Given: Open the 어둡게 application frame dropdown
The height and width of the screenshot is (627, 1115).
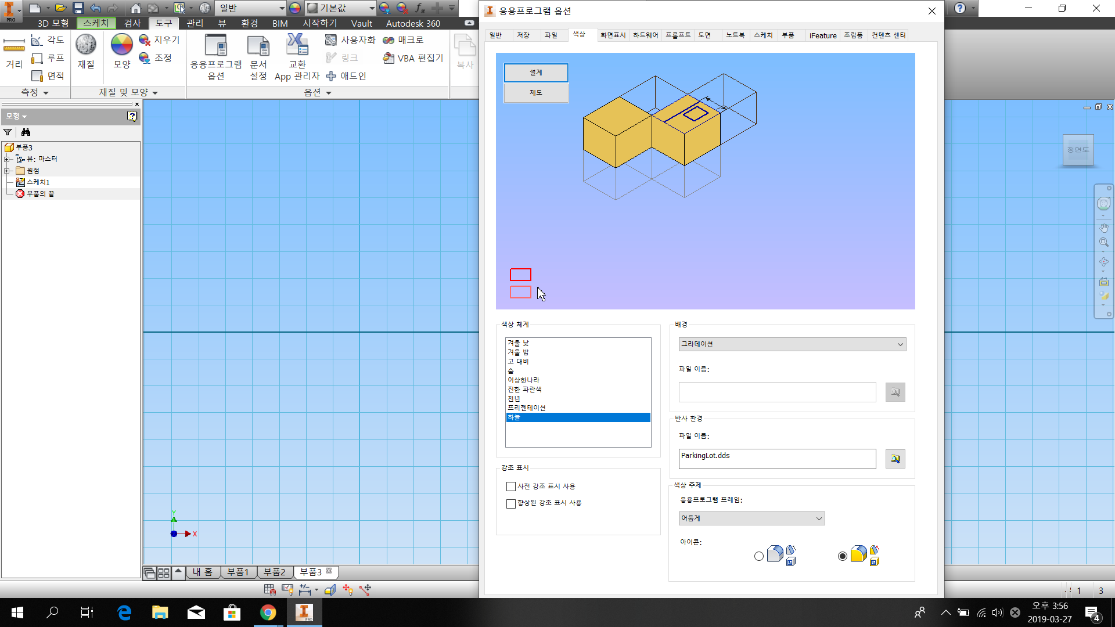Looking at the screenshot, I should click(751, 518).
